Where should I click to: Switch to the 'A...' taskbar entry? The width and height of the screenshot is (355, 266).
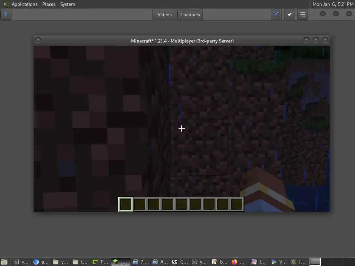pyautogui.click(x=160, y=262)
